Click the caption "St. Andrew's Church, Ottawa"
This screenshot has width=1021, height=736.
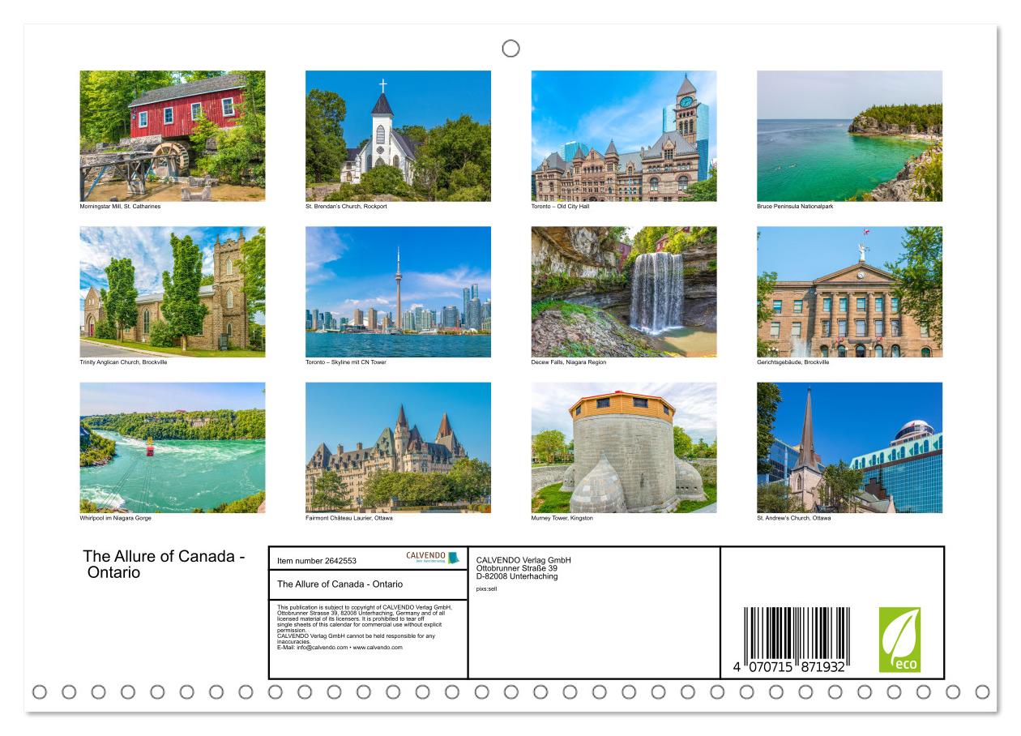click(x=794, y=518)
